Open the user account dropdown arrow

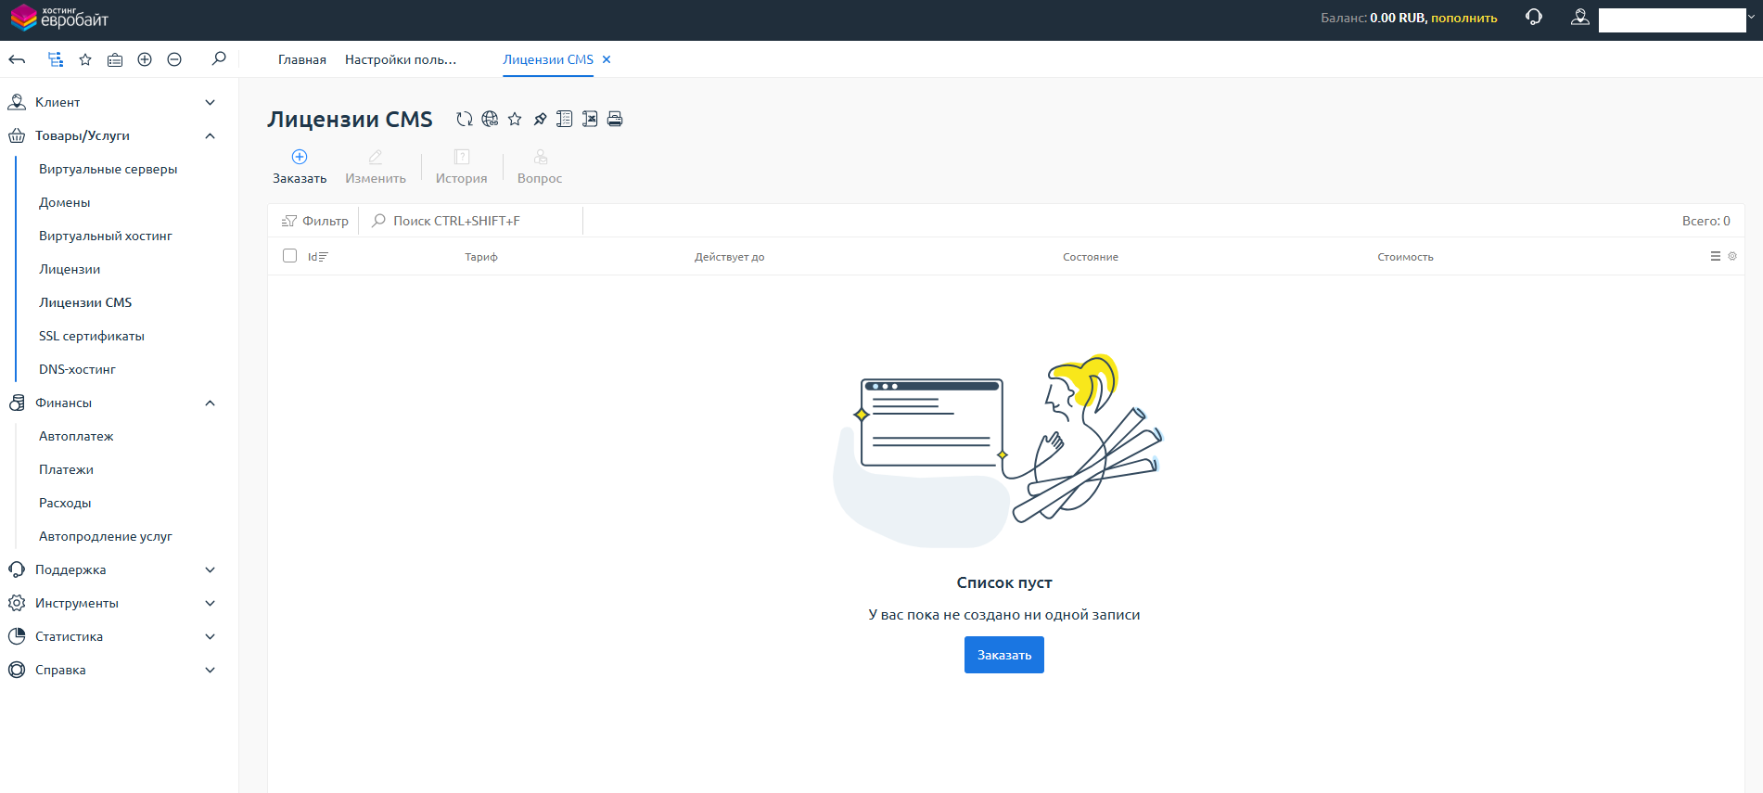pos(1752,18)
